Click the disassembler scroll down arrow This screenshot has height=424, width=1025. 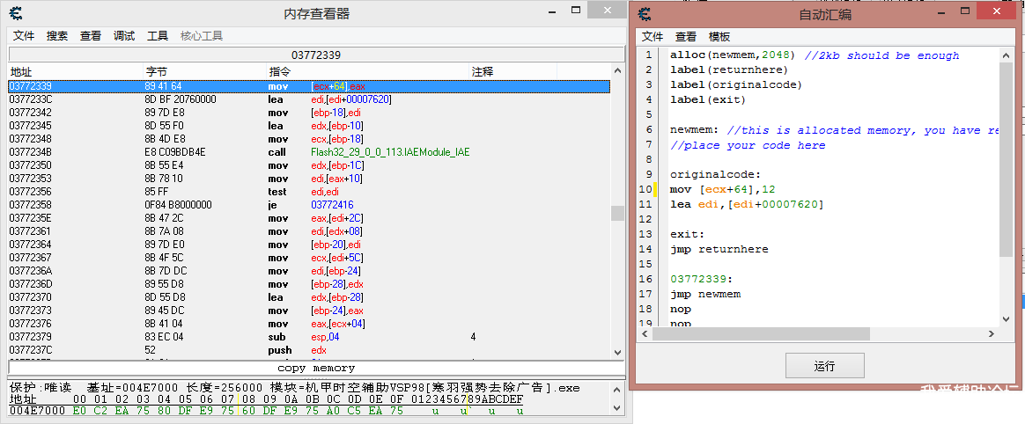617,352
